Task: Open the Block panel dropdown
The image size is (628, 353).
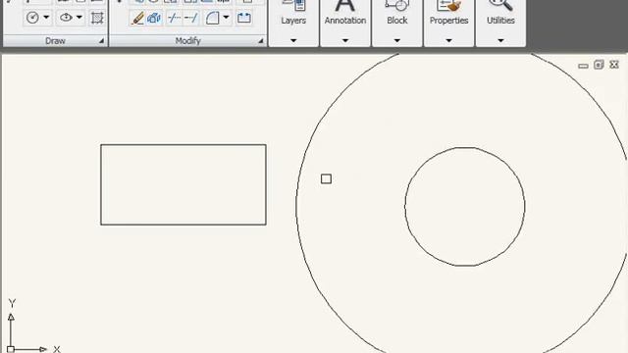Action: 396,40
